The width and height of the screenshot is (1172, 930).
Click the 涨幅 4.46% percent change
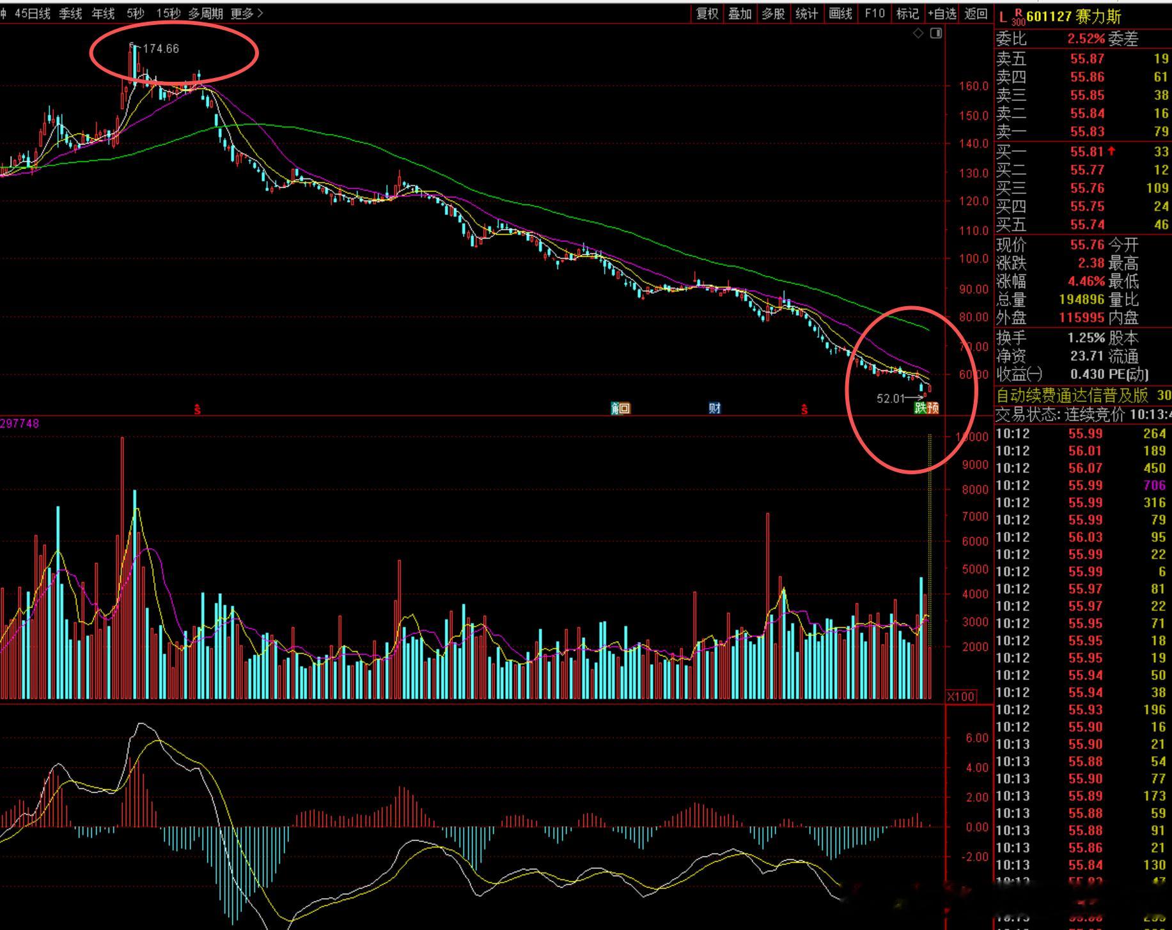(1086, 281)
